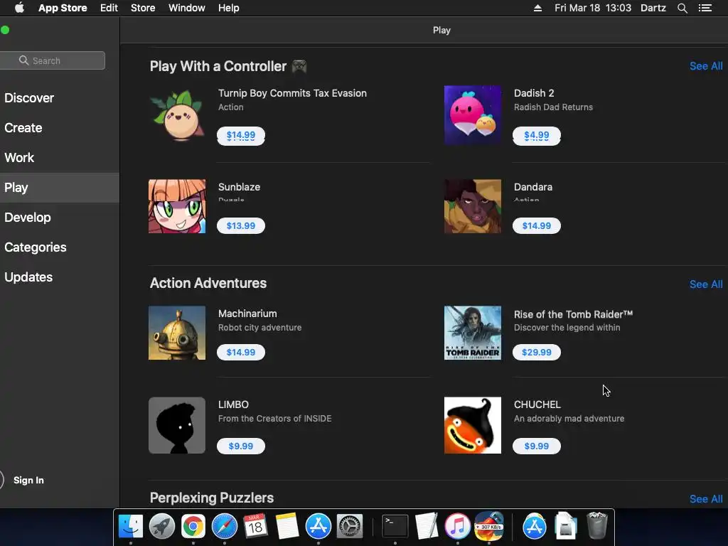Open Rise of the Tomb Raider icon

pyautogui.click(x=473, y=333)
